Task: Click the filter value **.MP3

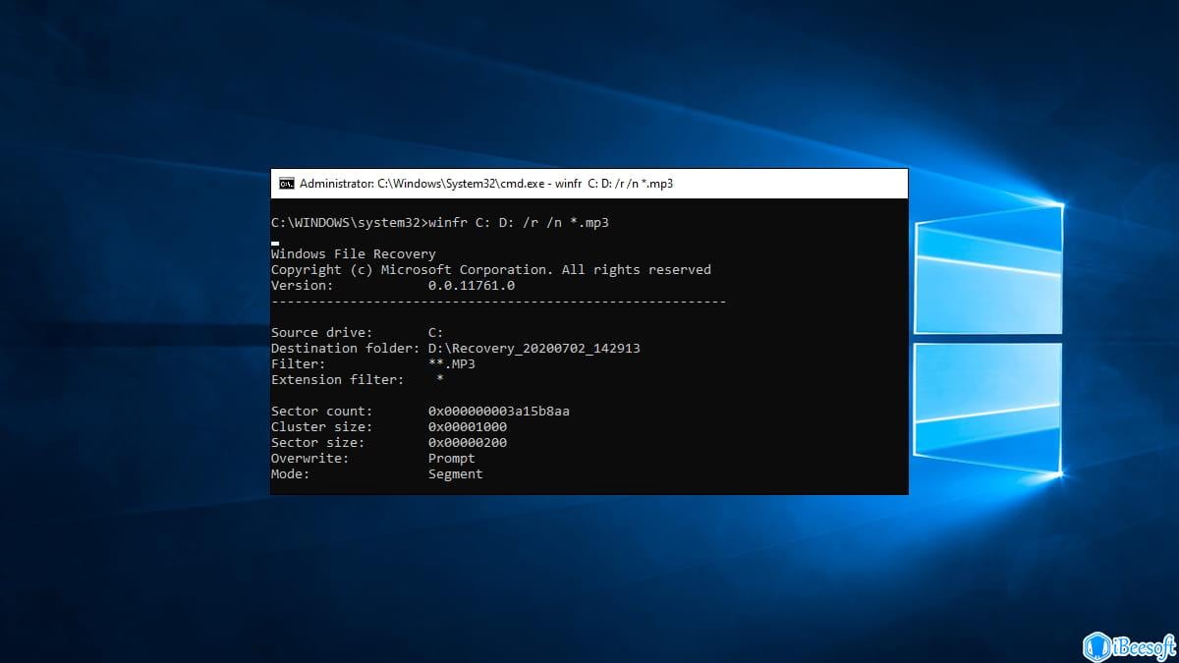Action: coord(452,364)
